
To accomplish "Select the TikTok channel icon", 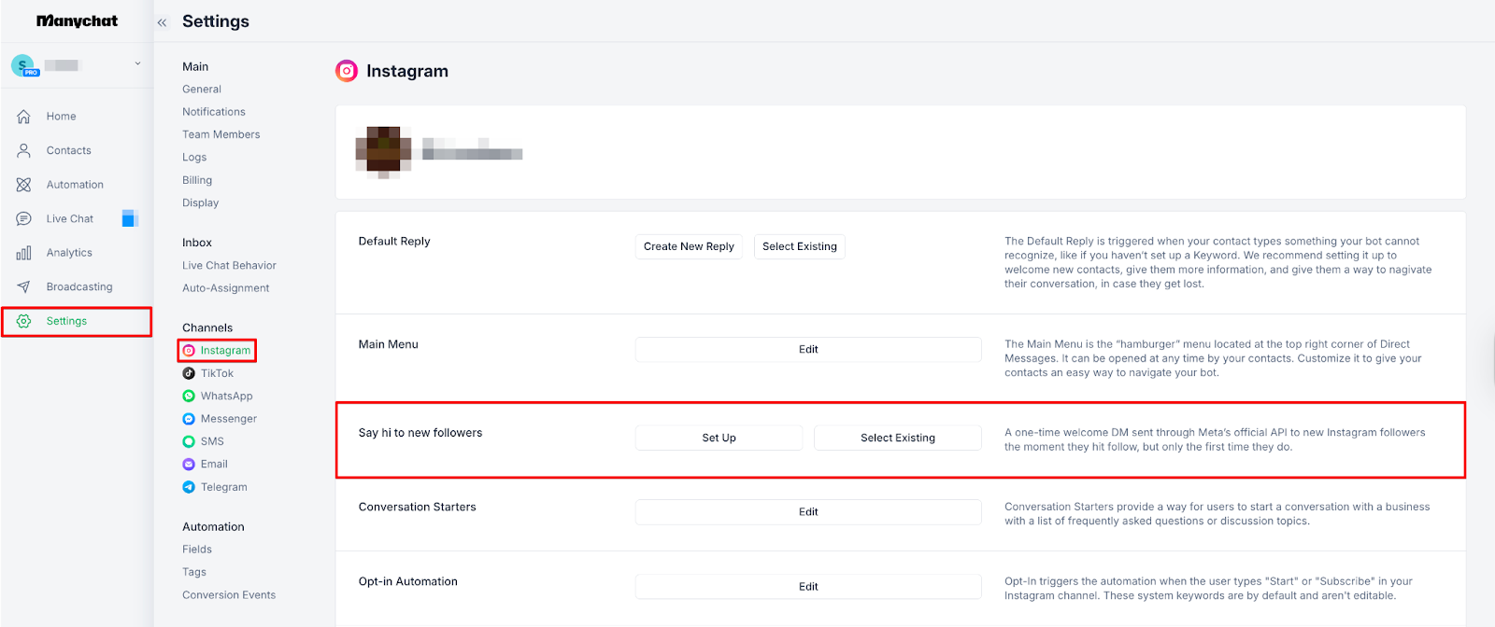I will click(189, 373).
